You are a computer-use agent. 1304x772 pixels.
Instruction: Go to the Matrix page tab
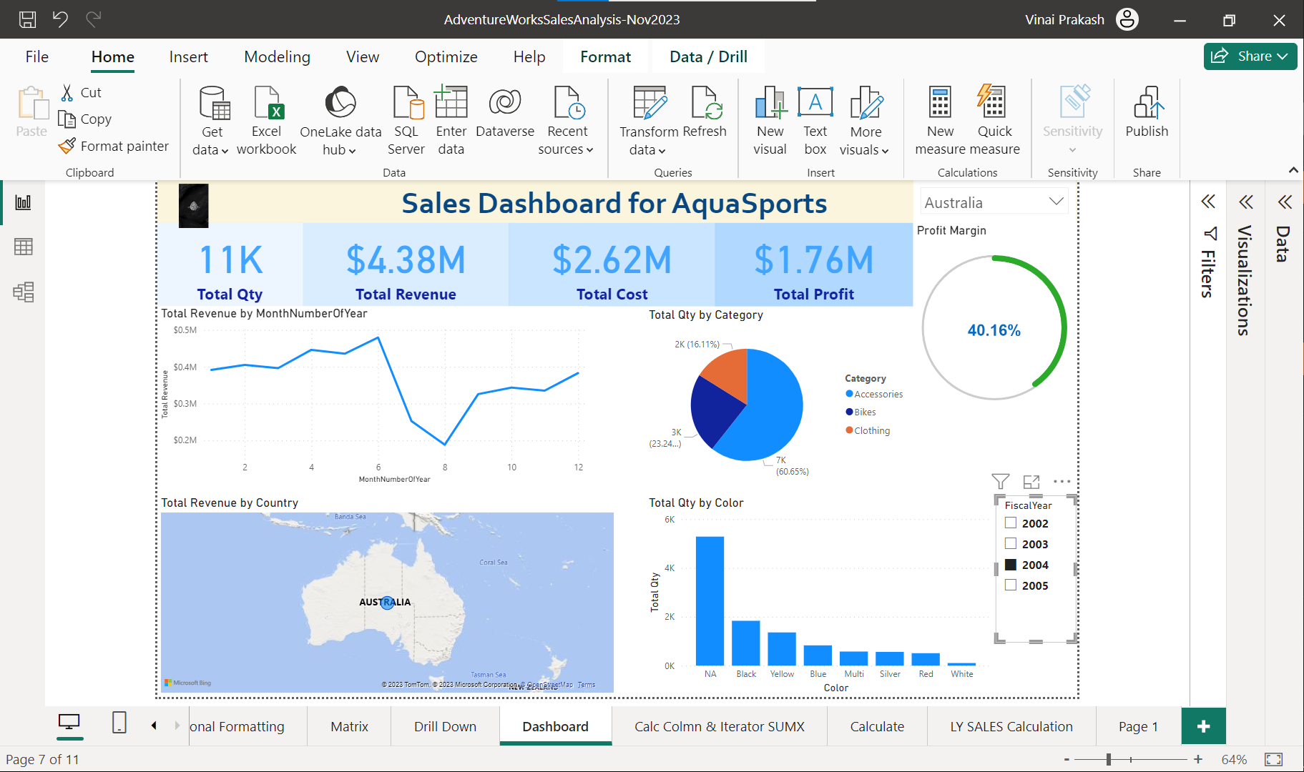tap(349, 726)
